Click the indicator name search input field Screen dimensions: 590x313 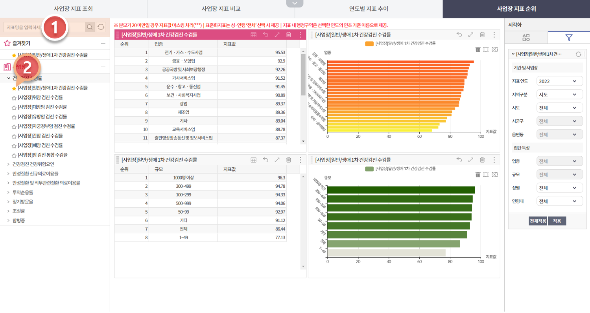(44, 27)
